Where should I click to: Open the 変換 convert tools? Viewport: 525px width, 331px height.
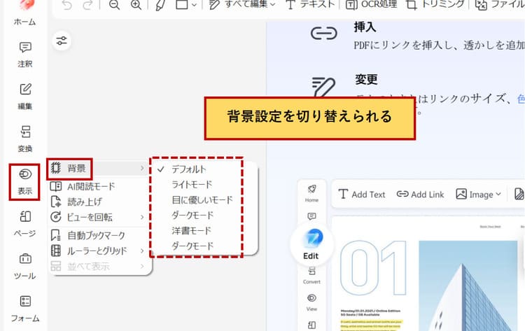pyautogui.click(x=25, y=139)
